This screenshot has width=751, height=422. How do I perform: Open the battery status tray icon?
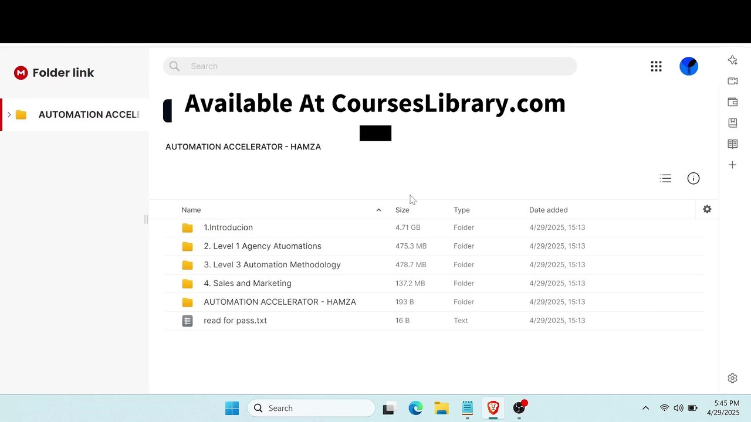pyautogui.click(x=692, y=408)
